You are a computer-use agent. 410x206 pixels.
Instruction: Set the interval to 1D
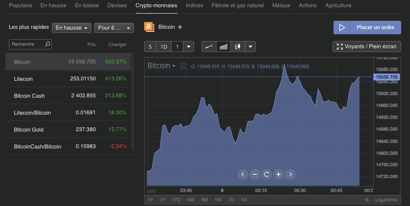(164, 47)
